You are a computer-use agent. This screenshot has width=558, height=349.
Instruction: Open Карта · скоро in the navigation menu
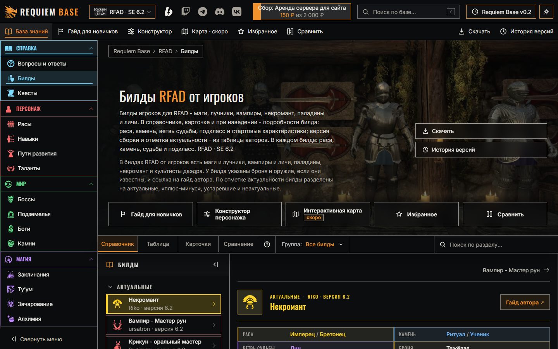pos(205,31)
